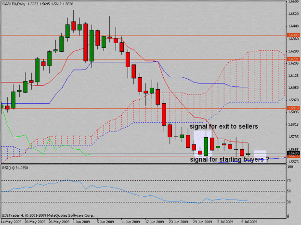This screenshot has width=301, height=225.
Task: Click the RSI scale label 100
Action: [290, 167]
